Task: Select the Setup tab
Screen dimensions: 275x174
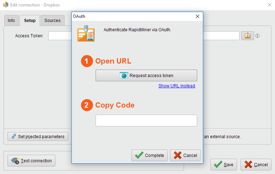Action: coord(30,21)
